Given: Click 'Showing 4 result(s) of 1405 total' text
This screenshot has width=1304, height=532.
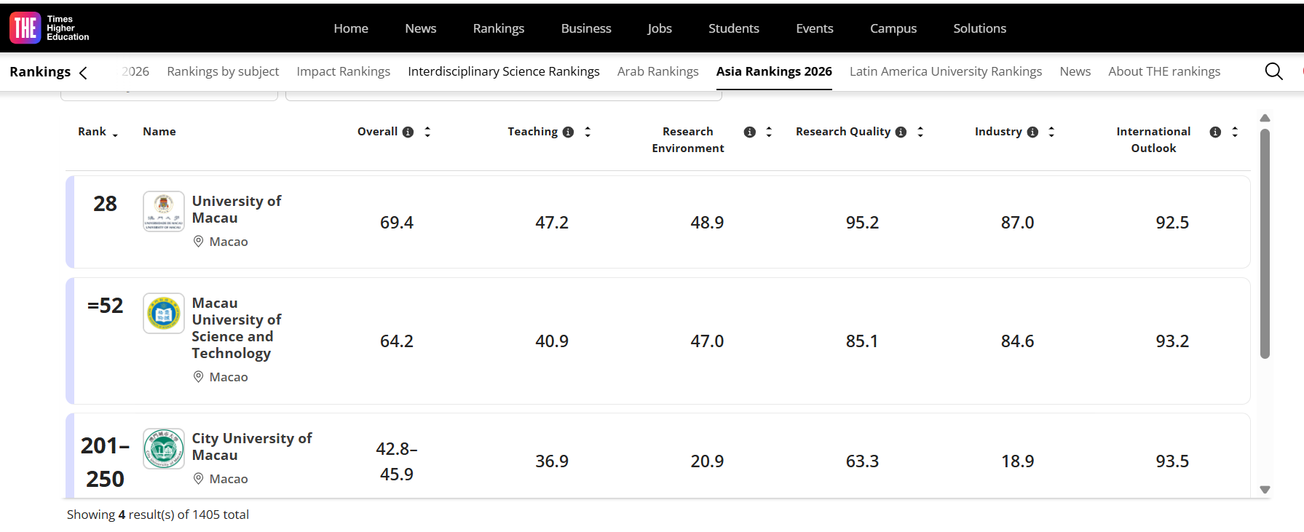Looking at the screenshot, I should pos(158,515).
